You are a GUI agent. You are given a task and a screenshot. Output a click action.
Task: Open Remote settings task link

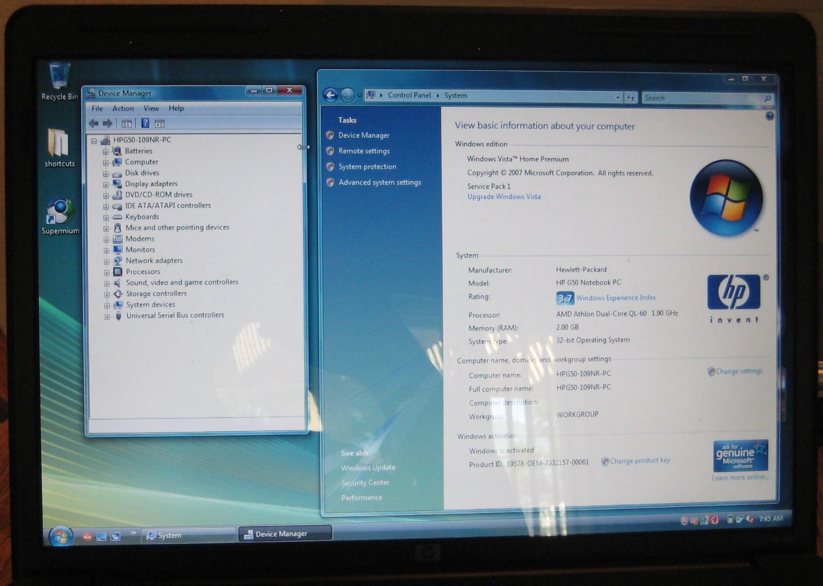(364, 151)
